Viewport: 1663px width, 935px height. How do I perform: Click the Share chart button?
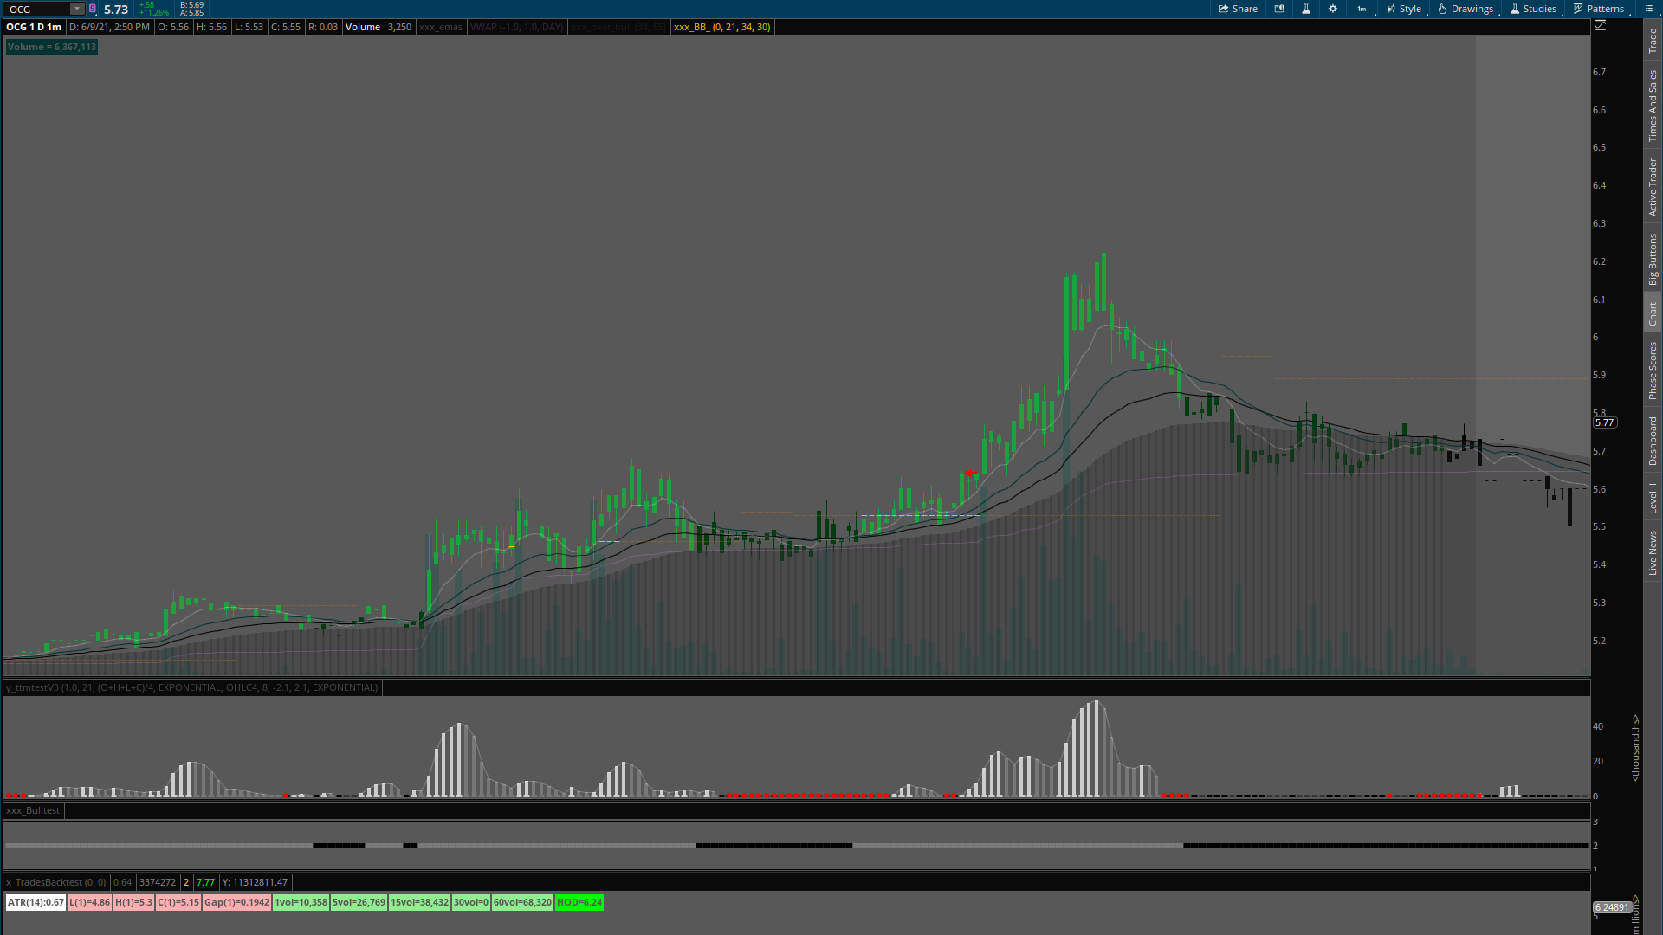pos(1238,9)
